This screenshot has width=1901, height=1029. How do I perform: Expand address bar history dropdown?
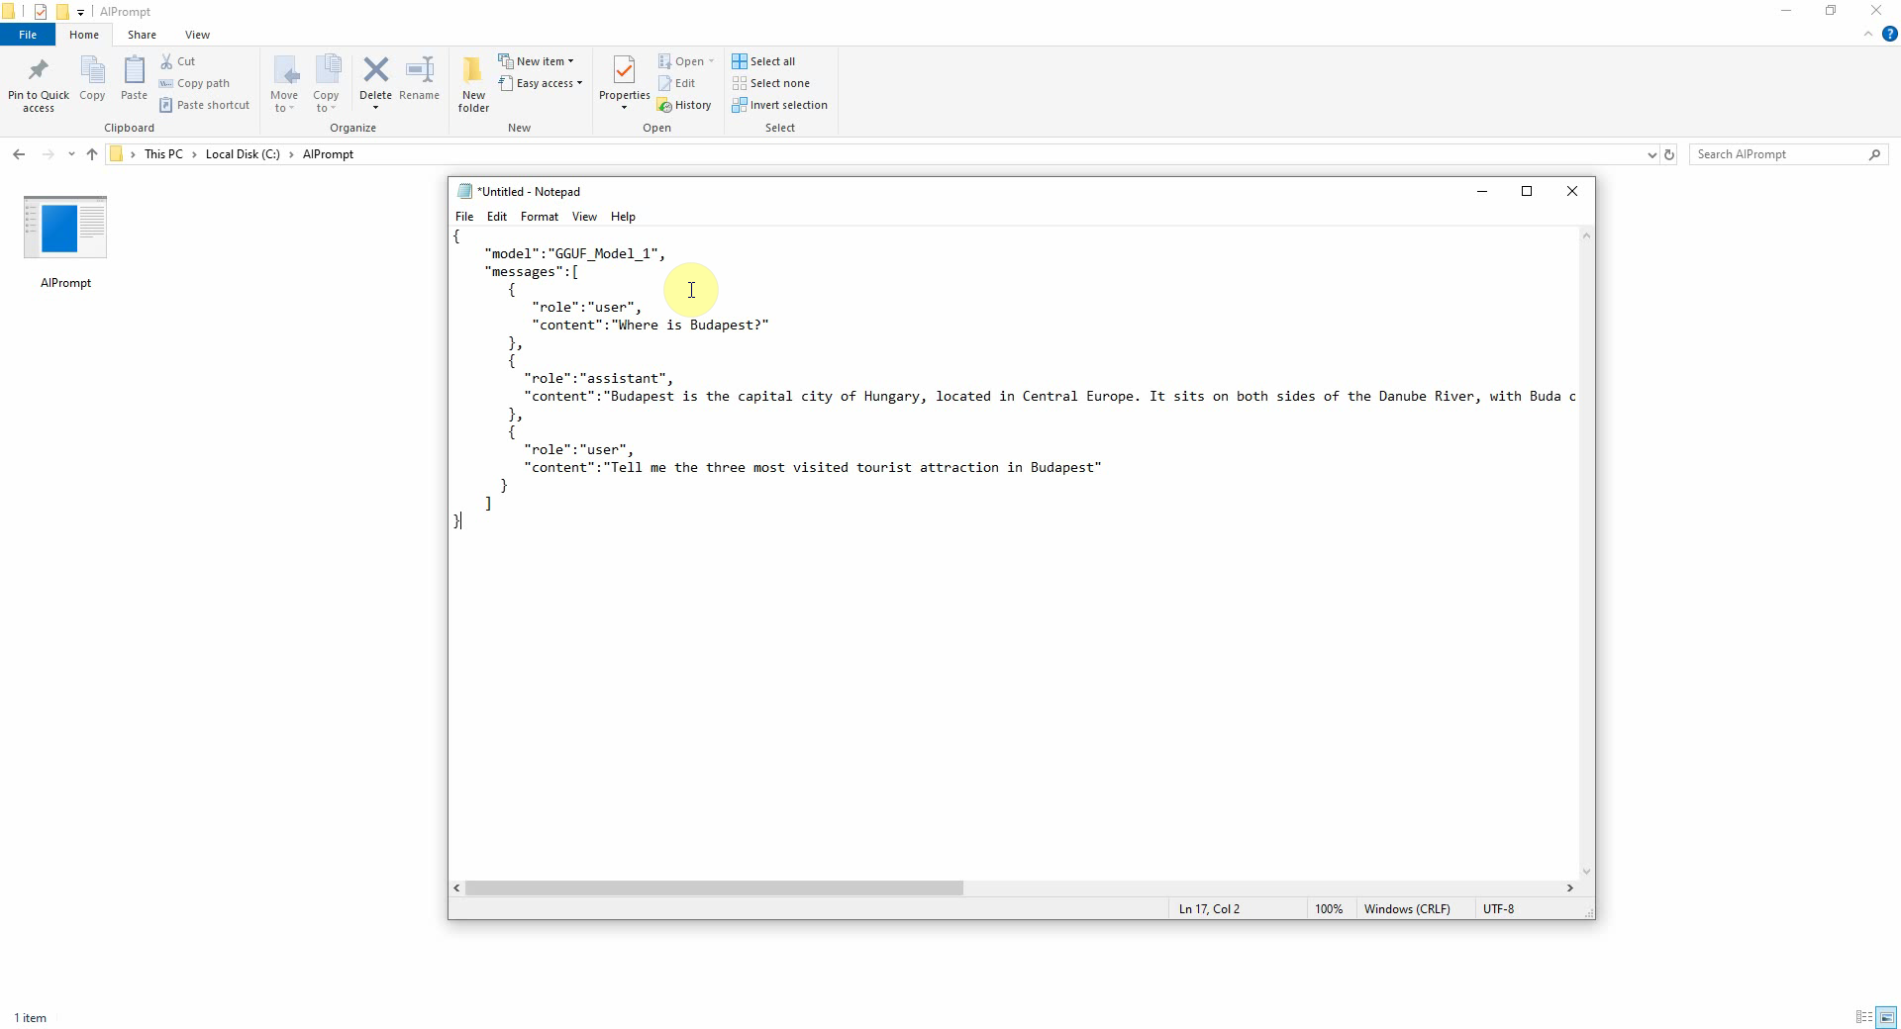(1651, 154)
